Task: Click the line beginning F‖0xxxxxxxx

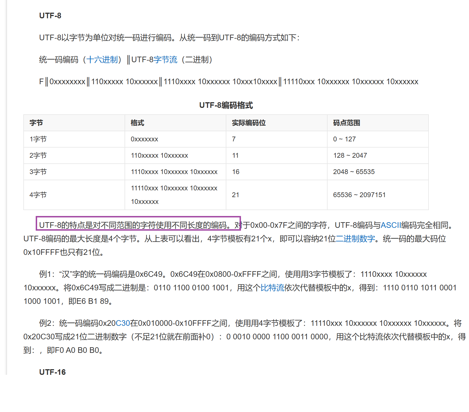Action: point(229,82)
